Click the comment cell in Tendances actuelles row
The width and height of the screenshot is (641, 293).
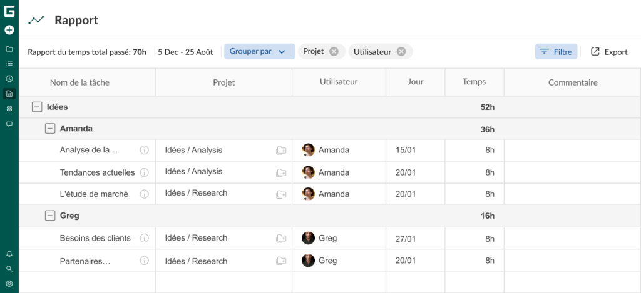tap(572, 172)
